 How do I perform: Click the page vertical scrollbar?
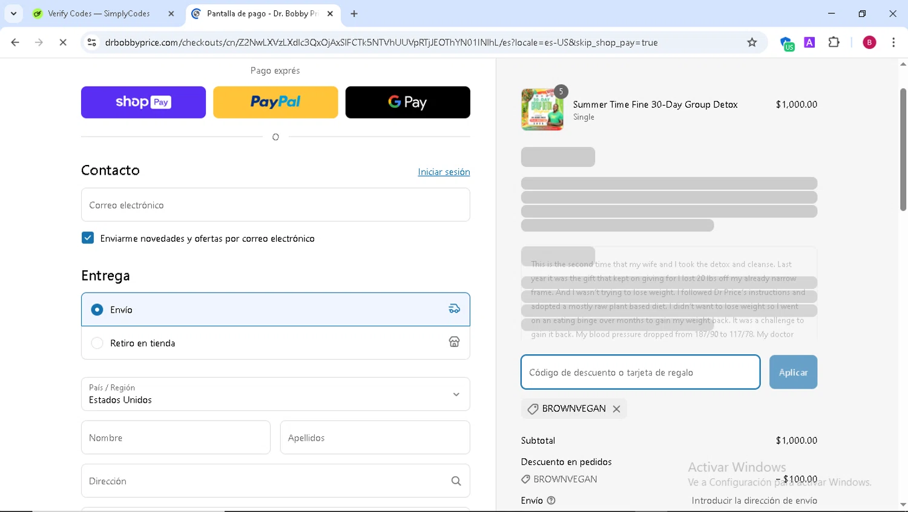[x=903, y=150]
